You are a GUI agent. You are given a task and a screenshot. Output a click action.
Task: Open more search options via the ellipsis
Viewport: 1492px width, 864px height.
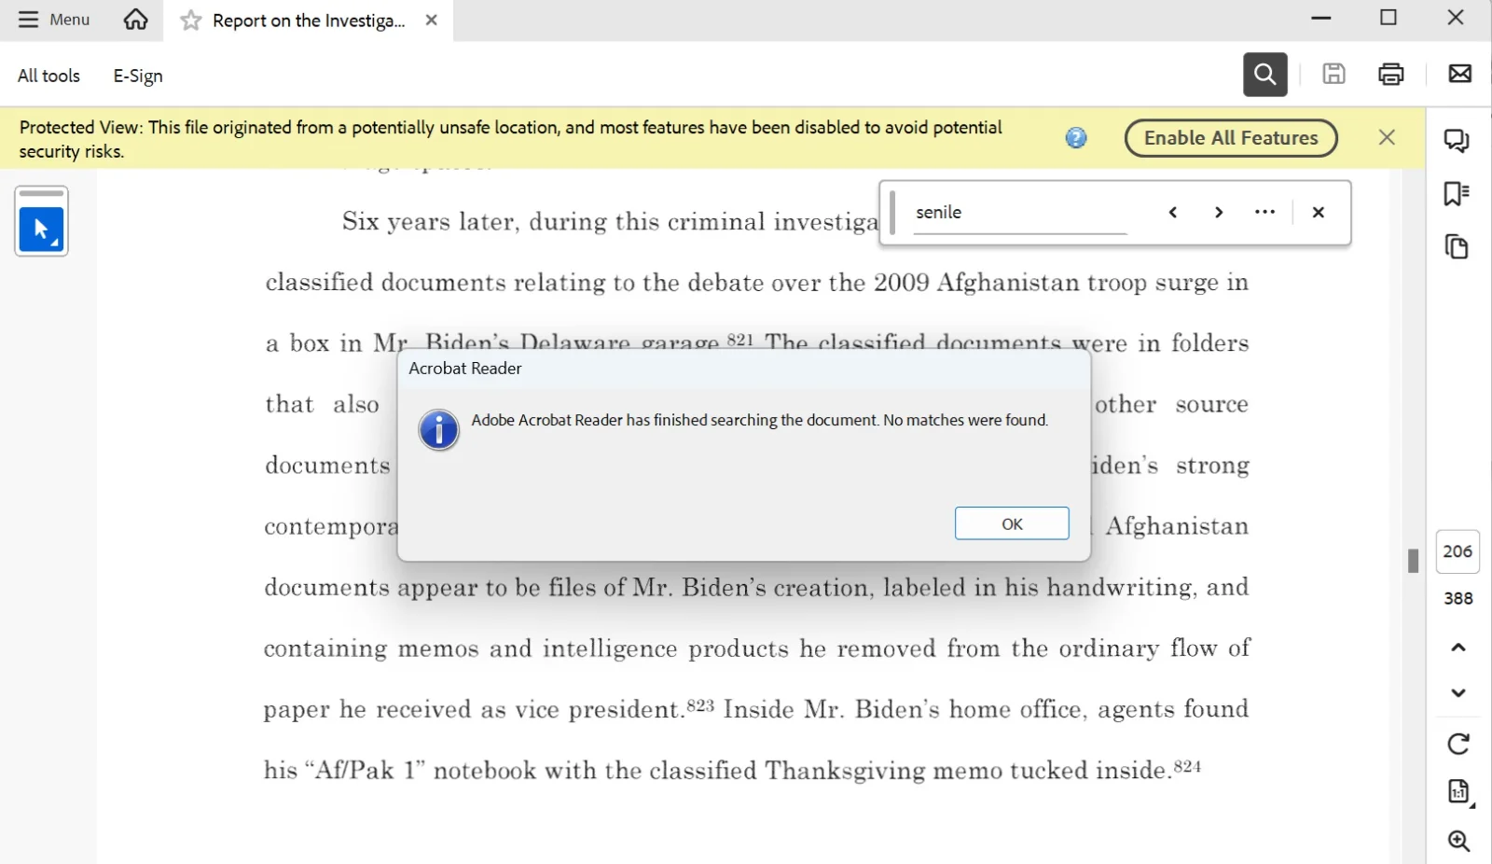coord(1265,212)
